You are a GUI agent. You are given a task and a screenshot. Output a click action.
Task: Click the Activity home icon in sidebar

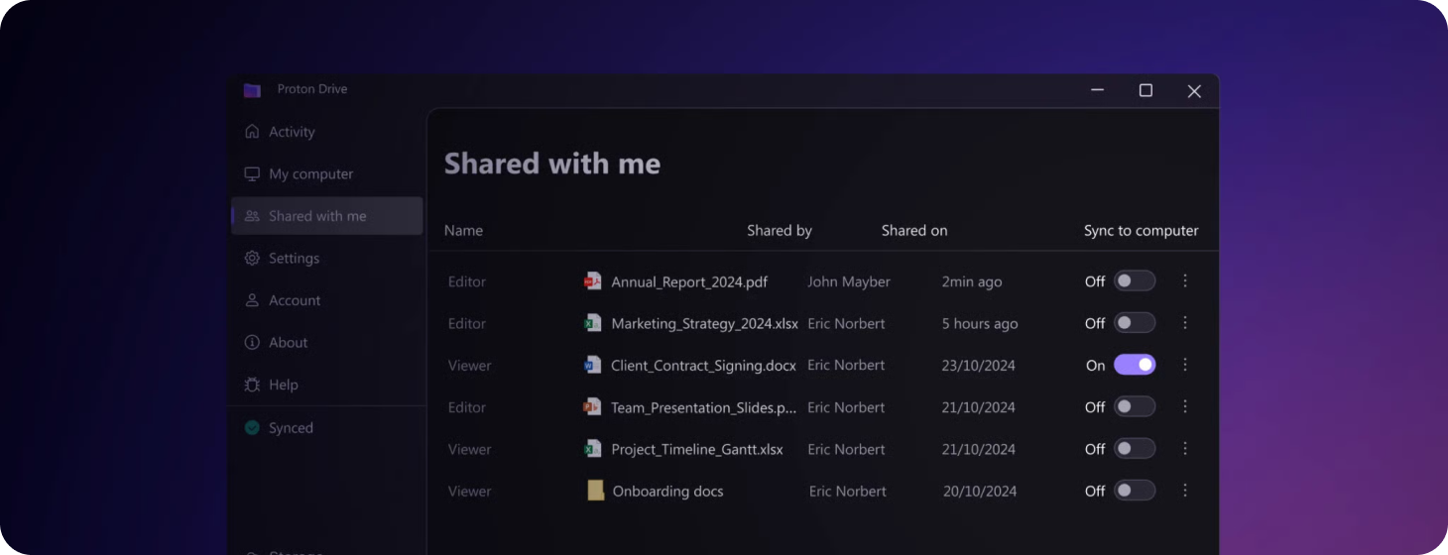252,132
